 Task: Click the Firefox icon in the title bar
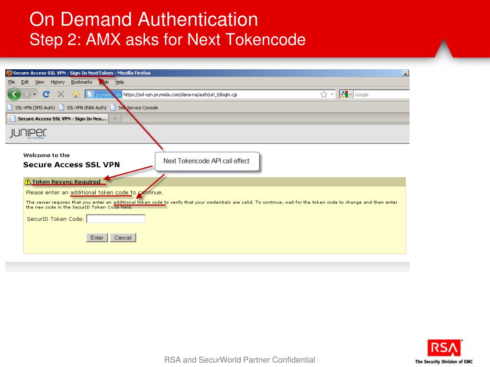pos(9,73)
